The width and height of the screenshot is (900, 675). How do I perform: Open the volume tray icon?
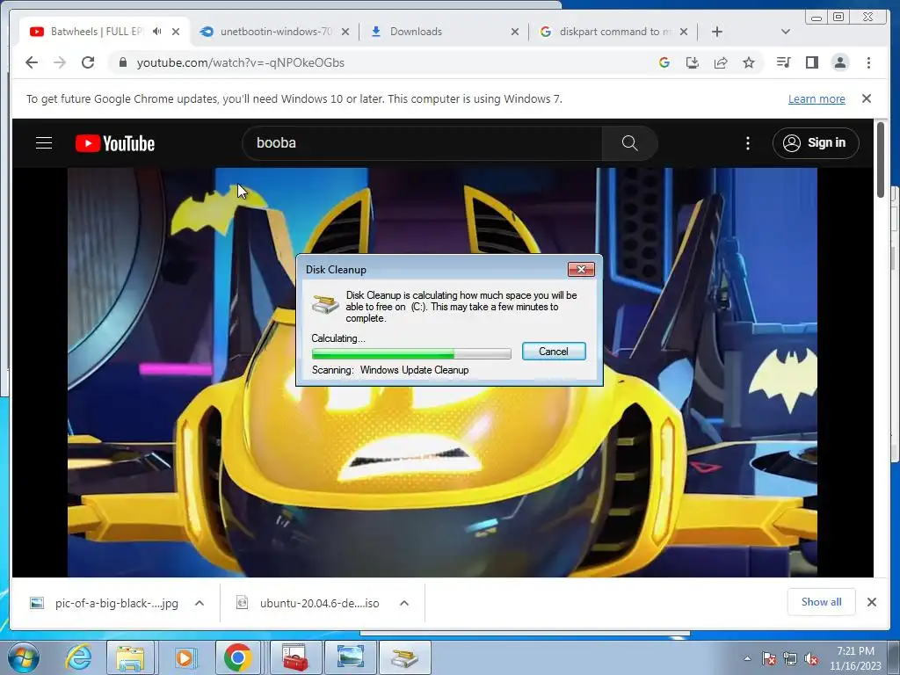811,659
